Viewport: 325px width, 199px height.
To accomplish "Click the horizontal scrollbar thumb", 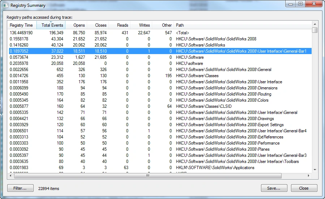I will [148, 176].
